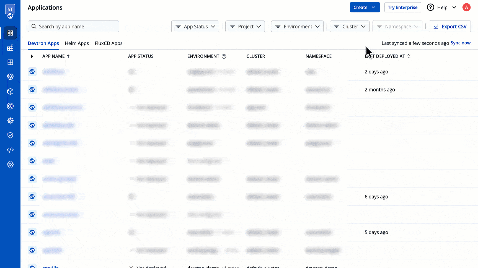Click the Sync now link

[461, 43]
